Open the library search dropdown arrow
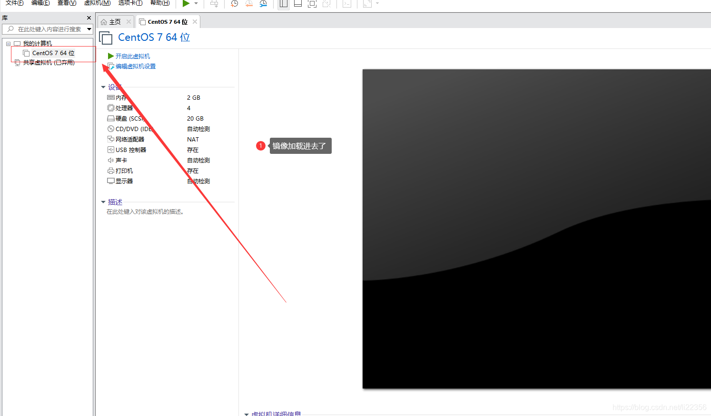This screenshot has height=416, width=711. click(89, 29)
